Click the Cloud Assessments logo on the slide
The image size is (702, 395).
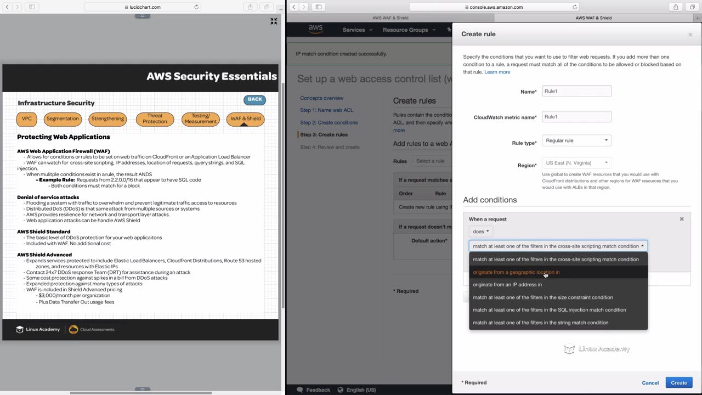pyautogui.click(x=92, y=329)
